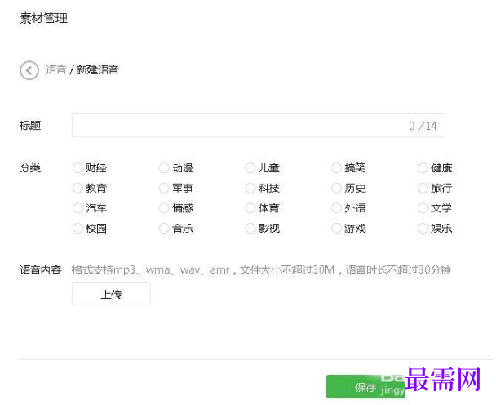The height and width of the screenshot is (405, 496).
Task: Pick the 音乐 radio option
Action: point(164,228)
